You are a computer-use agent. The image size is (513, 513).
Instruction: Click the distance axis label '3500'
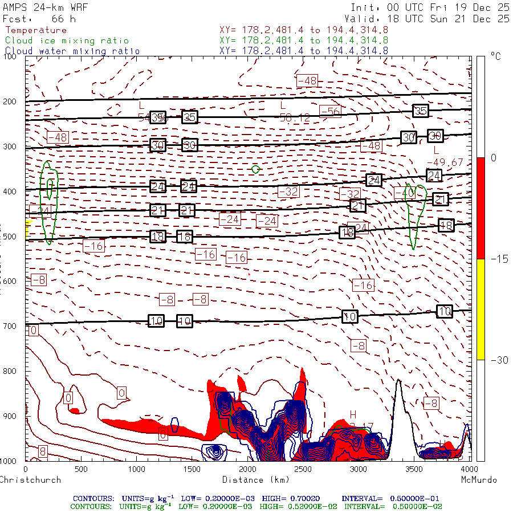pos(414,470)
